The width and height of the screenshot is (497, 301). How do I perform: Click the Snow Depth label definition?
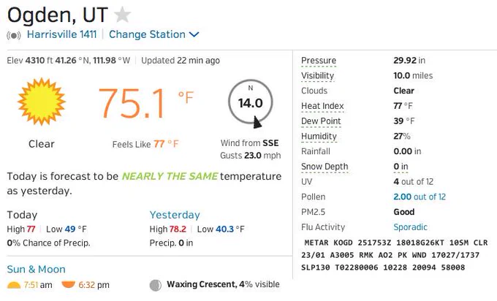pos(325,167)
